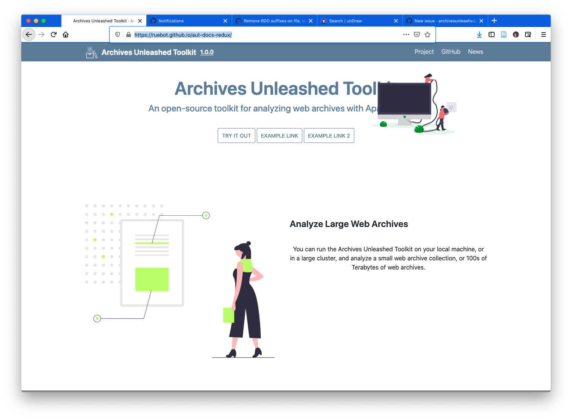Open page actions three-dot menu
The height and width of the screenshot is (420, 572).
pos(406,34)
